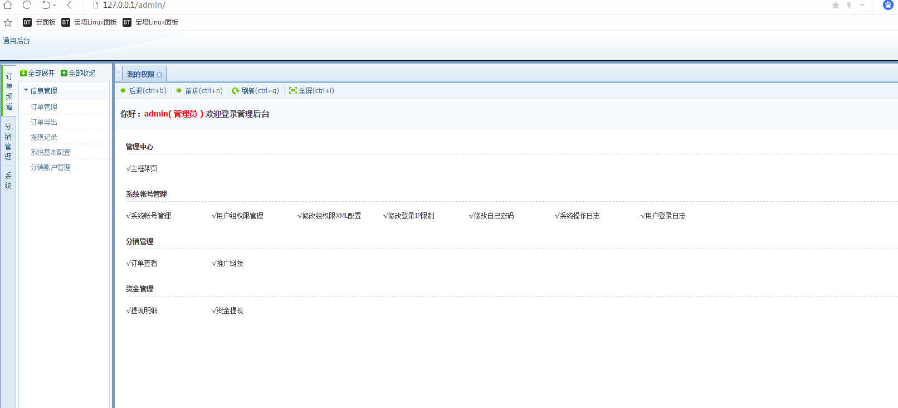The image size is (898, 408).
Task: Click the √系统操作日志 permission entry
Action: tap(577, 216)
